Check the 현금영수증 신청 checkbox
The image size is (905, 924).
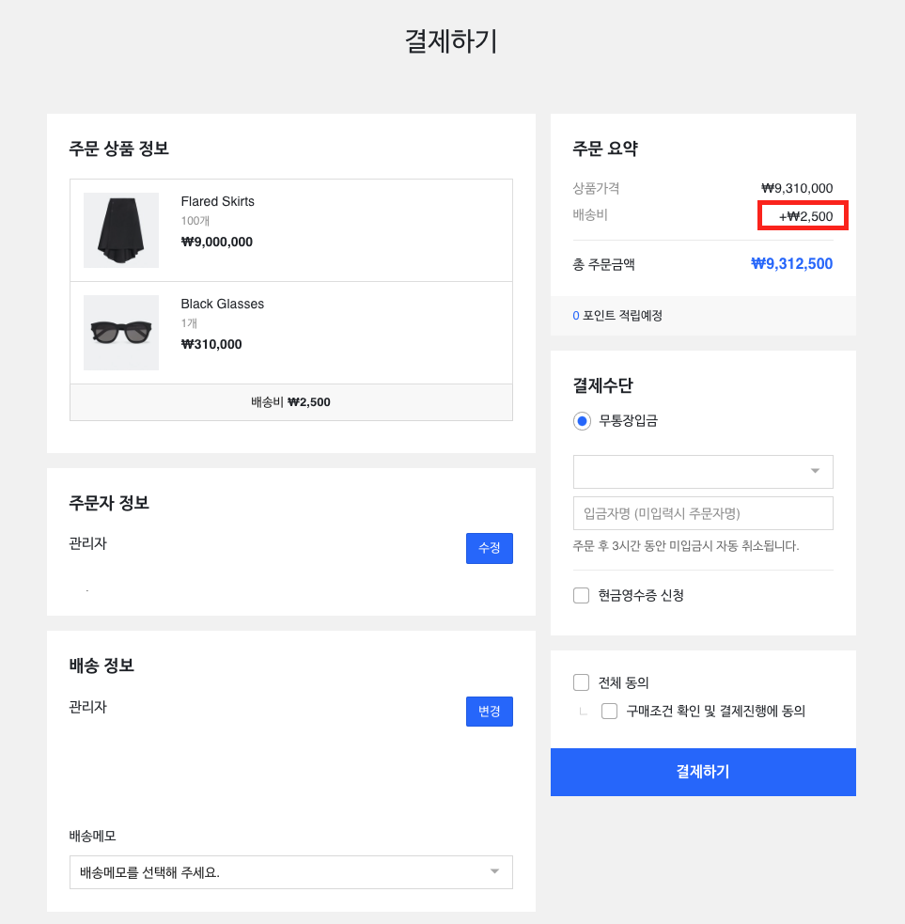[582, 595]
